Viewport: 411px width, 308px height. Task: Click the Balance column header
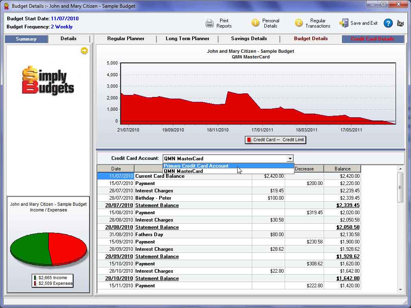point(342,169)
